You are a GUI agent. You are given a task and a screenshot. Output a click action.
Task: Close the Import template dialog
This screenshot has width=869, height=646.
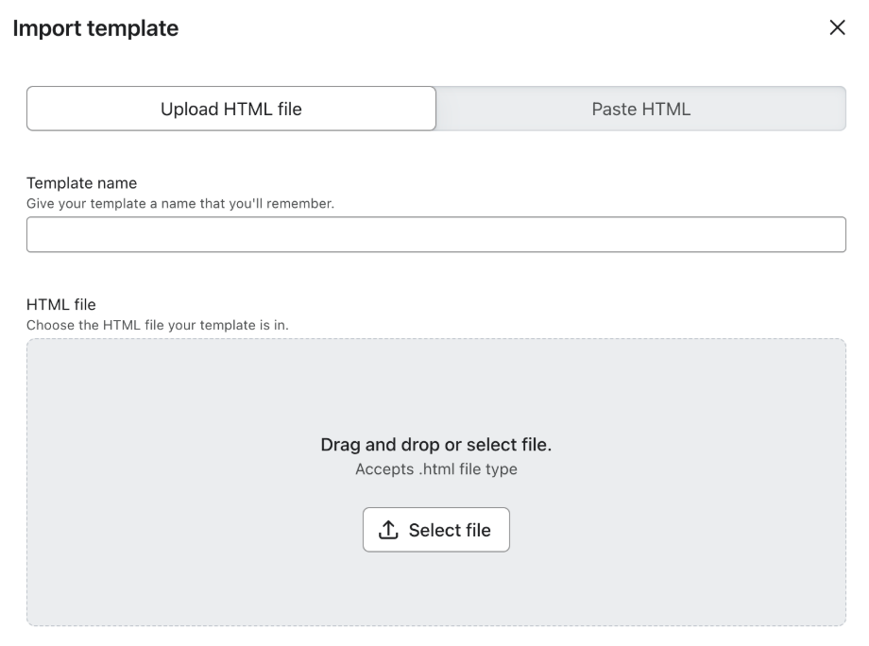[x=836, y=28]
